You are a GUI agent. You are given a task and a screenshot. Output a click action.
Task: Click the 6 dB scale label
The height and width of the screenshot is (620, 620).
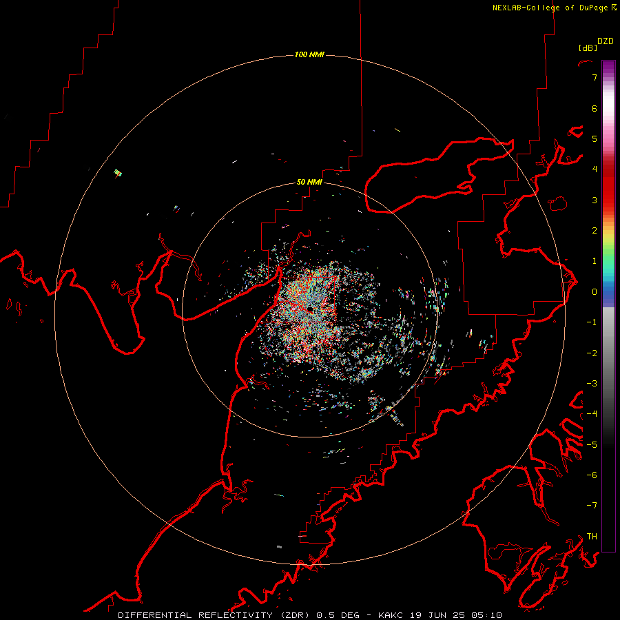[595, 108]
